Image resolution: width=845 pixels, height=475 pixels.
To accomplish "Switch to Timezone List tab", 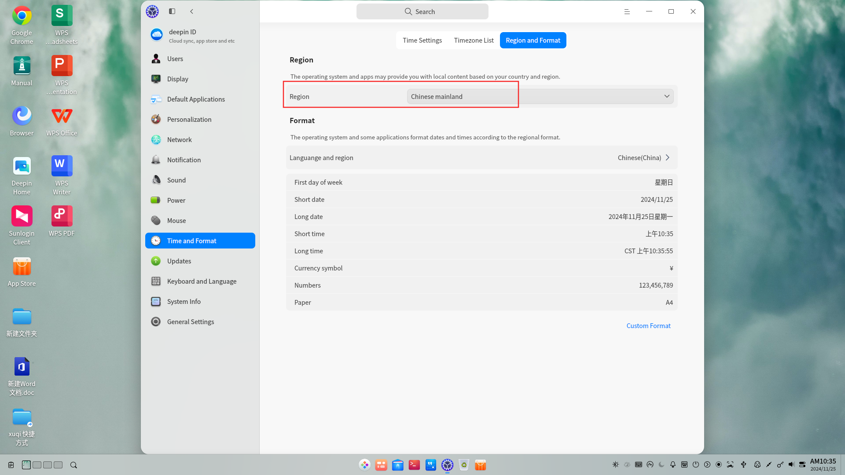I will (x=474, y=40).
